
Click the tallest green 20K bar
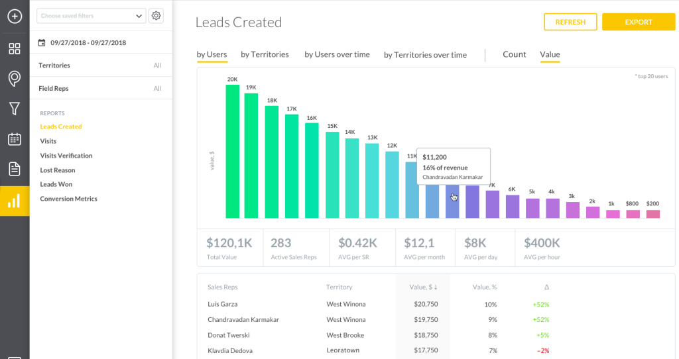[232, 151]
